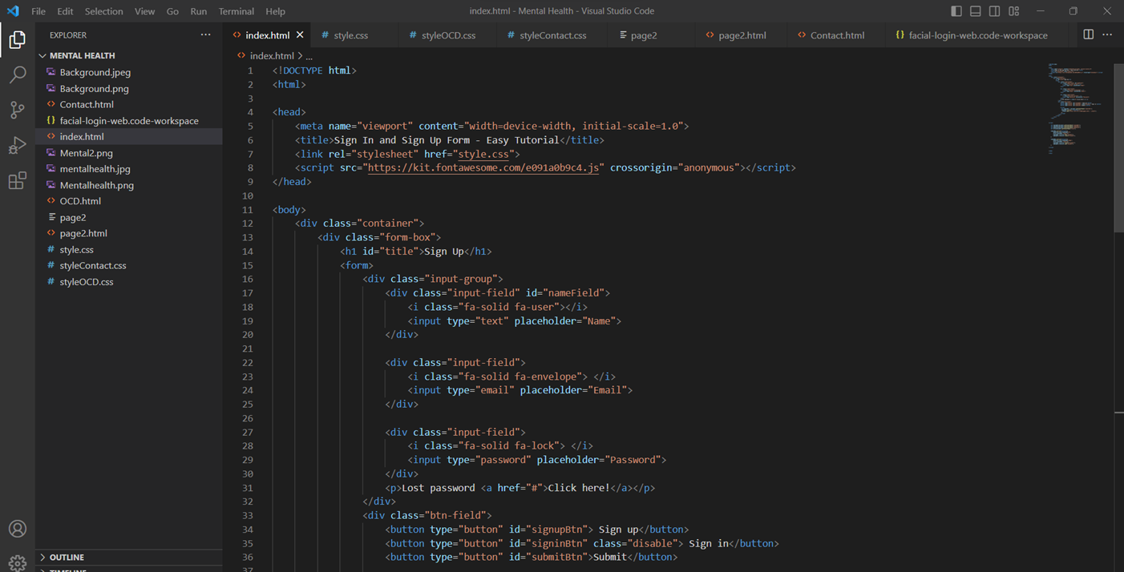Open page2 file in the explorer

coord(128,217)
